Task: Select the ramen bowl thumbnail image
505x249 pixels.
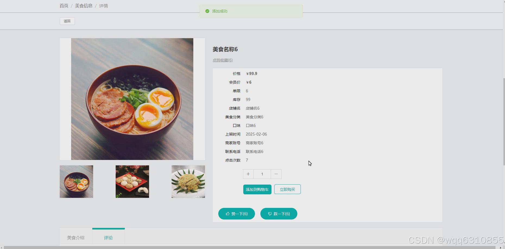Action: [76, 181]
